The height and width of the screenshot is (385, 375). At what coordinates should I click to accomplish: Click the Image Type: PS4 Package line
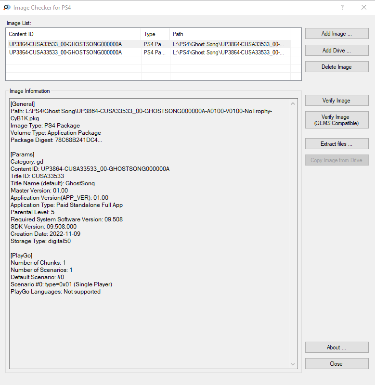coord(45,126)
